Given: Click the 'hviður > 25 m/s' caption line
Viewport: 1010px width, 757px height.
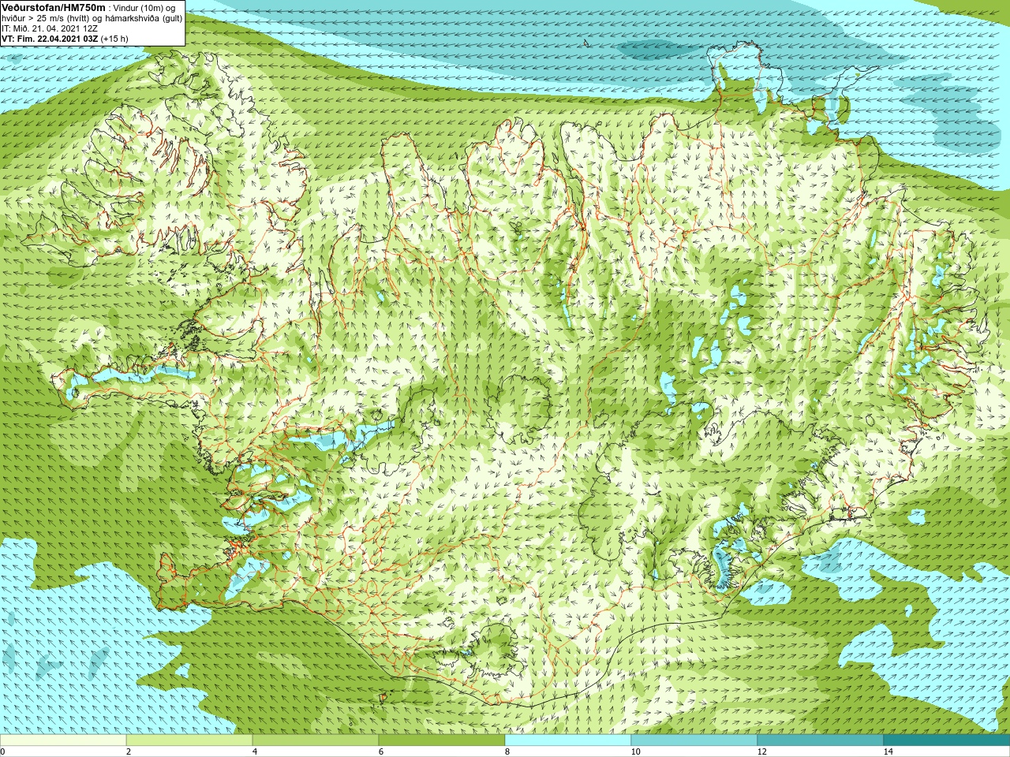Looking at the screenshot, I should click(x=92, y=17).
